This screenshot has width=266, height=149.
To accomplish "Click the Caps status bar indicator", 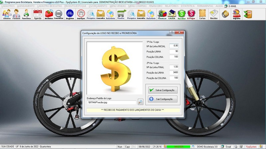I will [127, 147].
